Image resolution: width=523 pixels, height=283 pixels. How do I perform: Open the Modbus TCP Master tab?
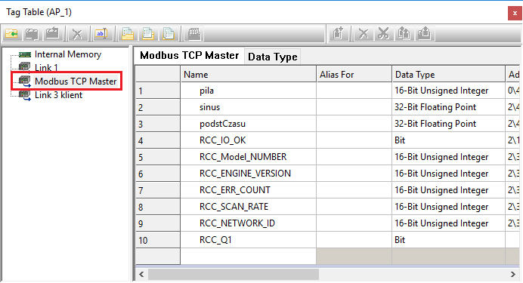click(x=189, y=56)
